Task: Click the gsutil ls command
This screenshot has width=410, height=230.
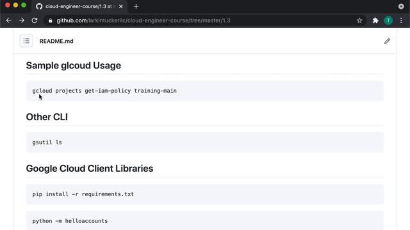Action: point(47,142)
